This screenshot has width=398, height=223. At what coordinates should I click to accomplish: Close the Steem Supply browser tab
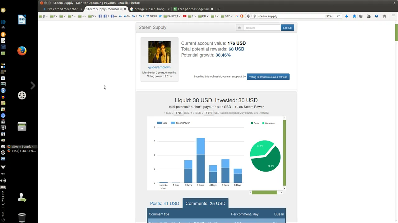point(125,9)
